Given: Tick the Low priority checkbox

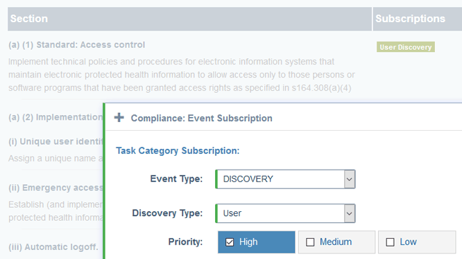Looking at the screenshot, I should pos(390,242).
